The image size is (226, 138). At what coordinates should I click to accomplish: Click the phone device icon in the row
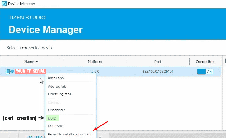(x=8, y=71)
